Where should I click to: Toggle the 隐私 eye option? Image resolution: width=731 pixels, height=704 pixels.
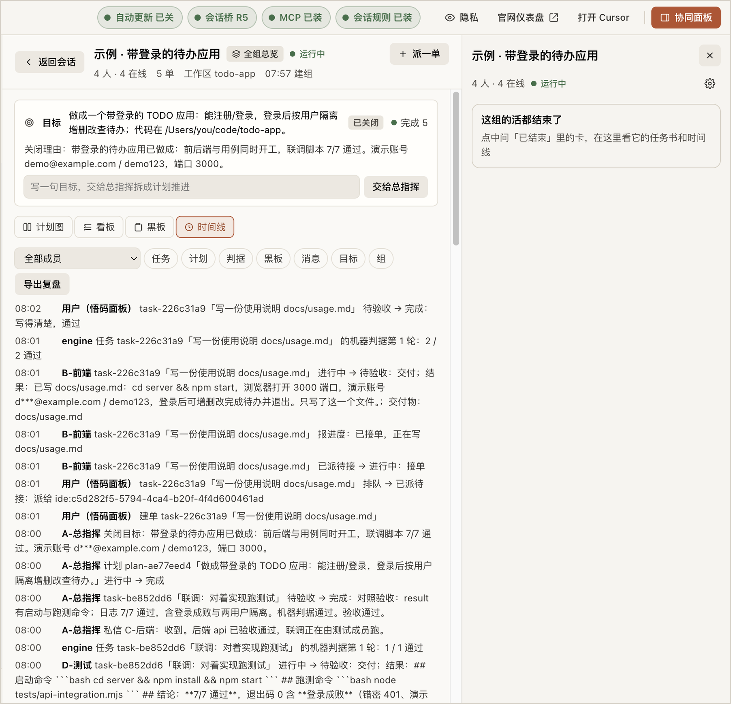tap(462, 17)
